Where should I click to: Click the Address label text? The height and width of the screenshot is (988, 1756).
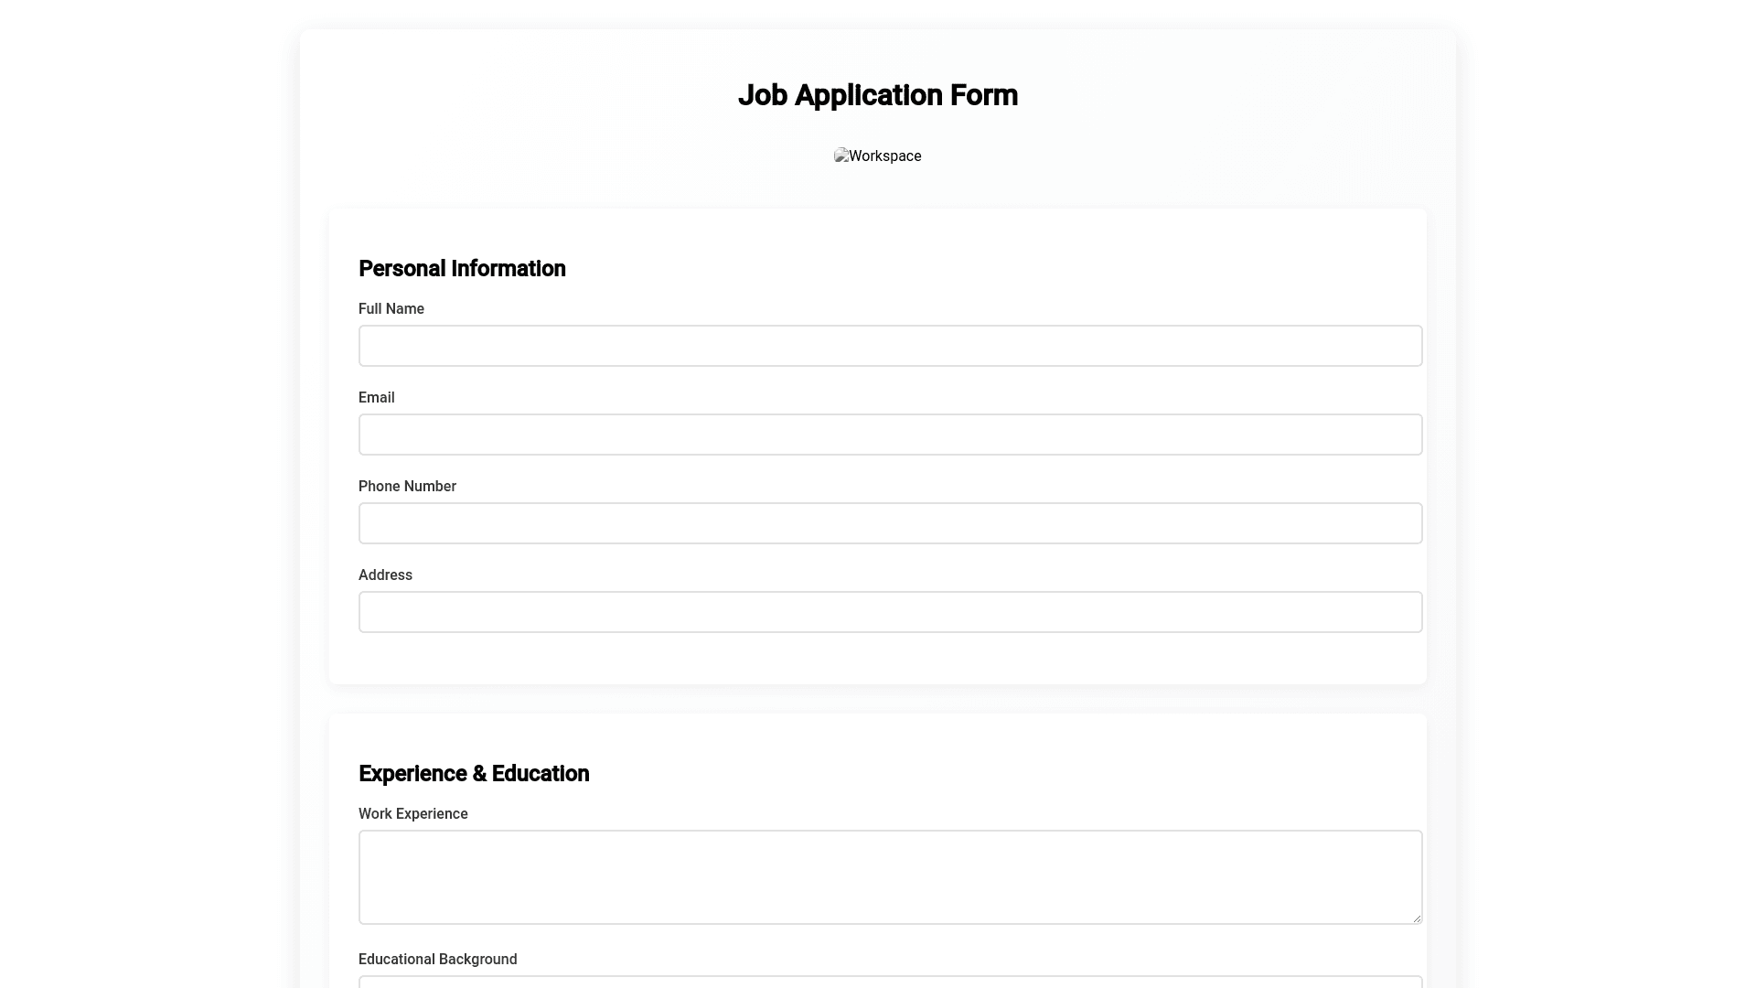385,575
